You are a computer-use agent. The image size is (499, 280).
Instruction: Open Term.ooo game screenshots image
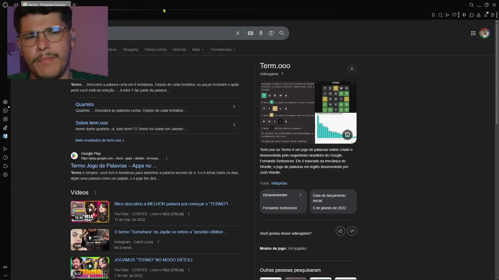pyautogui.click(x=308, y=112)
